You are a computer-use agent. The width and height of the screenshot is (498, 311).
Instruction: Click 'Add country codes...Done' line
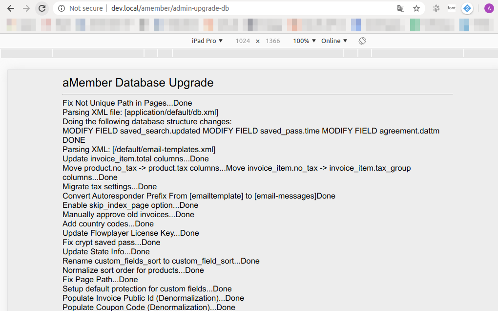pyautogui.click(x=108, y=223)
